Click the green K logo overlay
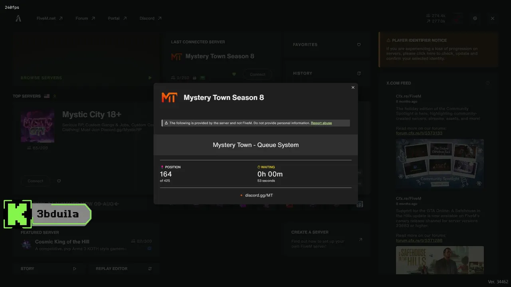This screenshot has width=511, height=287. point(18,214)
